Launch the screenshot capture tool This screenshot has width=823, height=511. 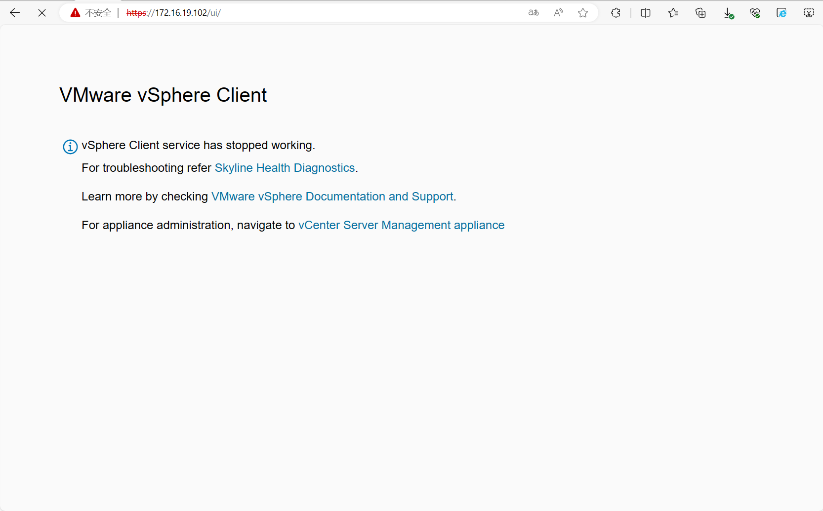pos(809,13)
